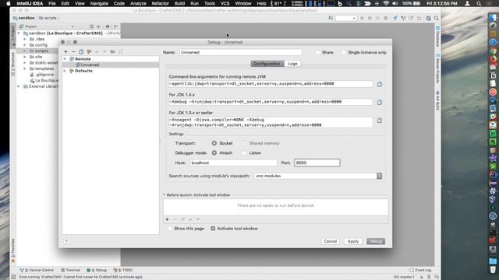Open the module classpath dropdown
499x280 pixels.
point(379,176)
